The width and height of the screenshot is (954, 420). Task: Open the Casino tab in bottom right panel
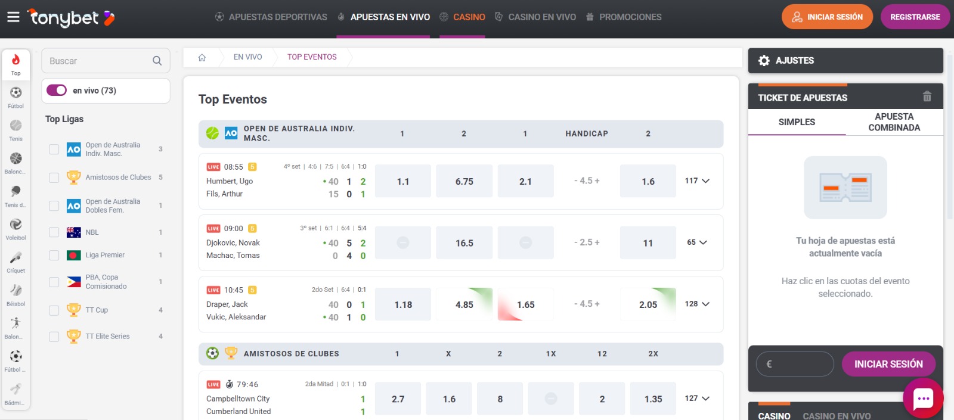pyautogui.click(x=774, y=415)
